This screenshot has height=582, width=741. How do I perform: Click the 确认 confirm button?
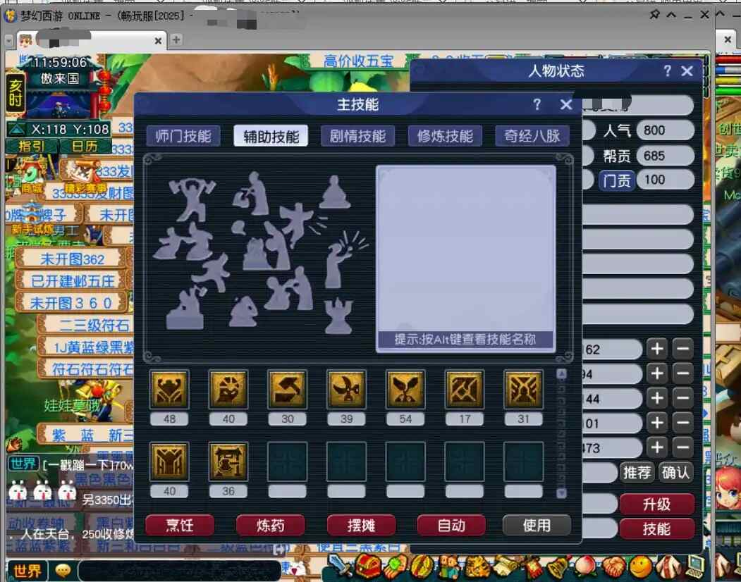tap(676, 472)
